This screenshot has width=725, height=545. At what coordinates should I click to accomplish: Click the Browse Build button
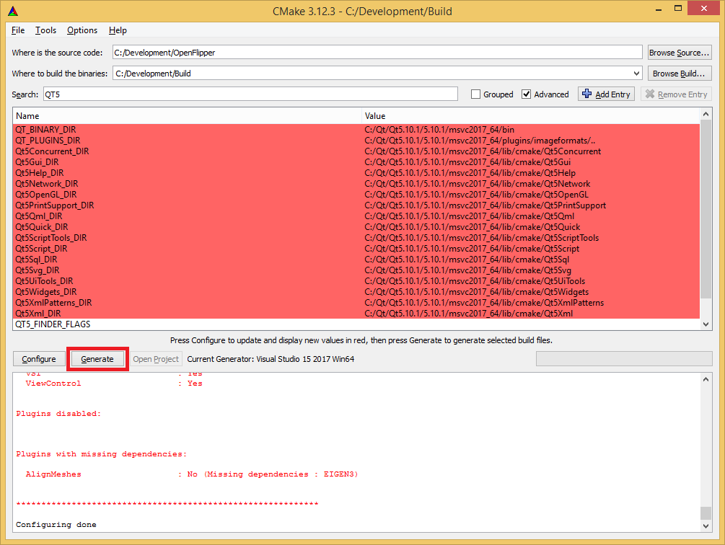679,73
